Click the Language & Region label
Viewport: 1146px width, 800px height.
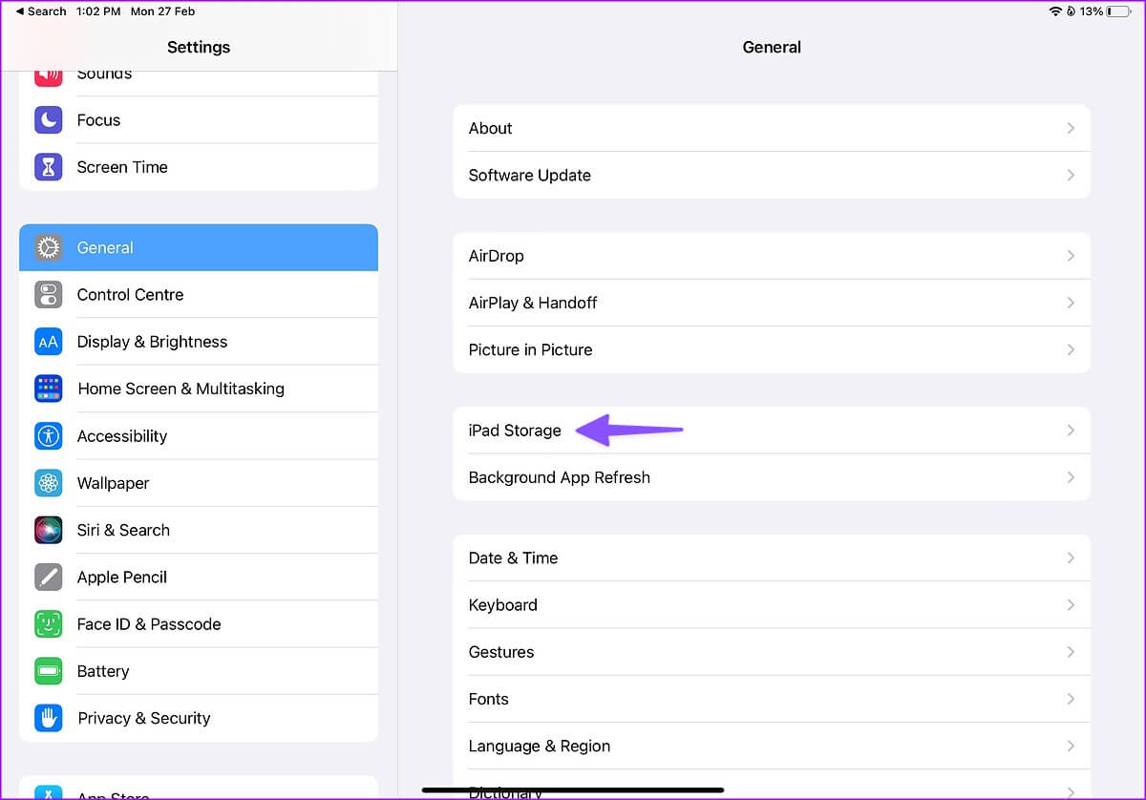[540, 747]
